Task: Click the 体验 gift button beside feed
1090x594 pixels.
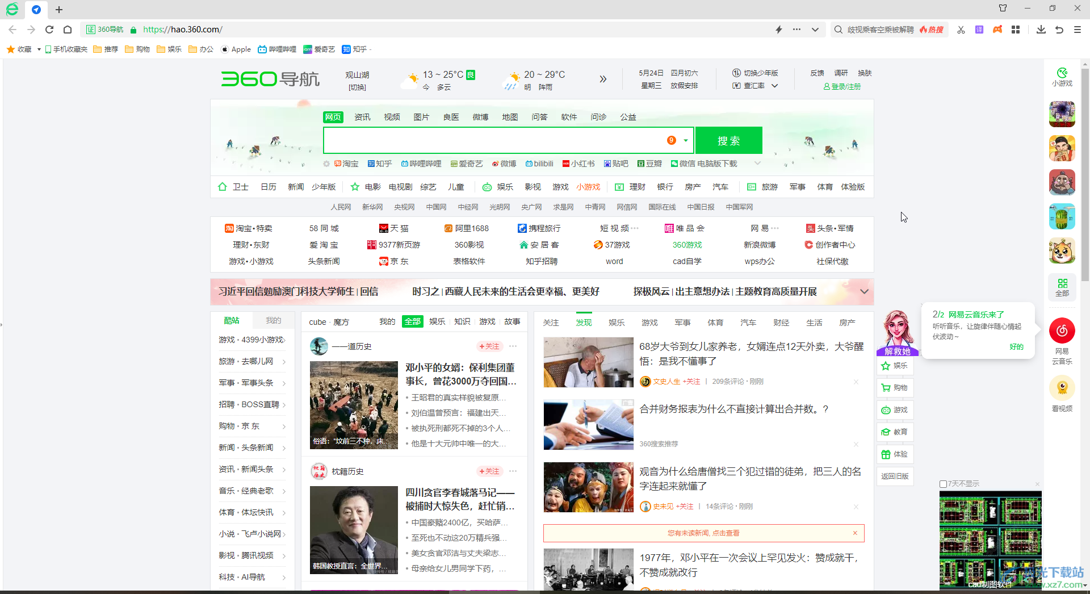Action: pyautogui.click(x=895, y=454)
